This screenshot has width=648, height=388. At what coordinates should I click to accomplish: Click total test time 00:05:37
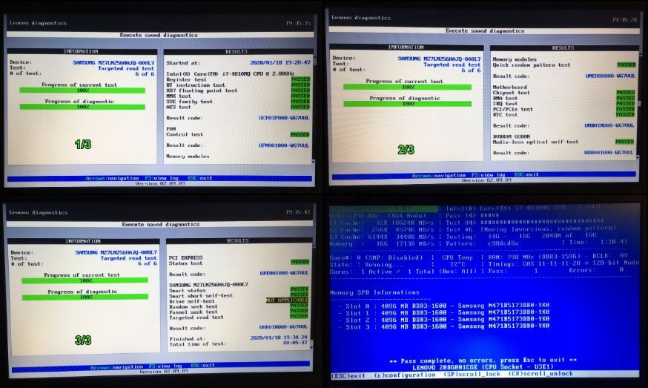point(295,343)
